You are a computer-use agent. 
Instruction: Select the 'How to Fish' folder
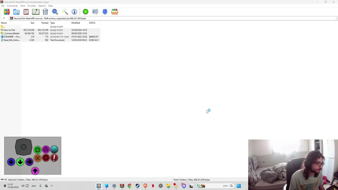[50, 30]
